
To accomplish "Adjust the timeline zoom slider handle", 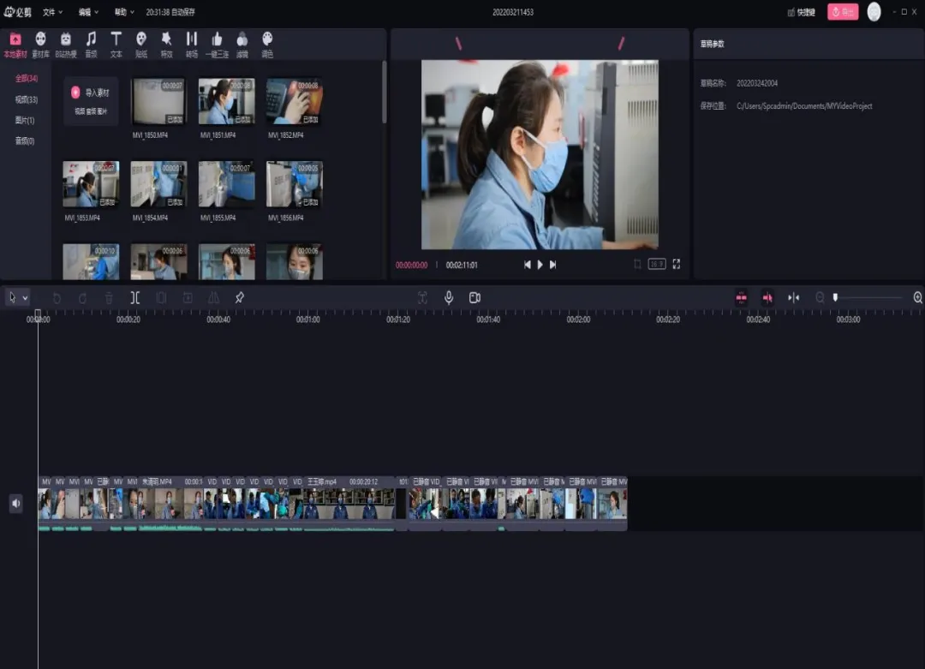I will [835, 298].
